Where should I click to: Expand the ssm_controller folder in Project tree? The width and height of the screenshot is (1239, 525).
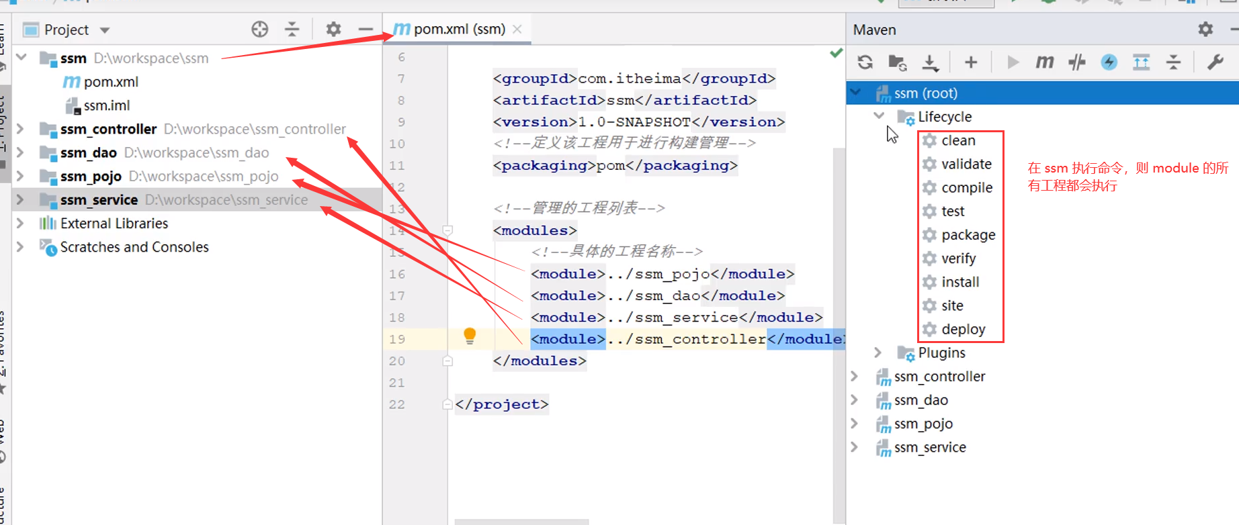pyautogui.click(x=20, y=129)
